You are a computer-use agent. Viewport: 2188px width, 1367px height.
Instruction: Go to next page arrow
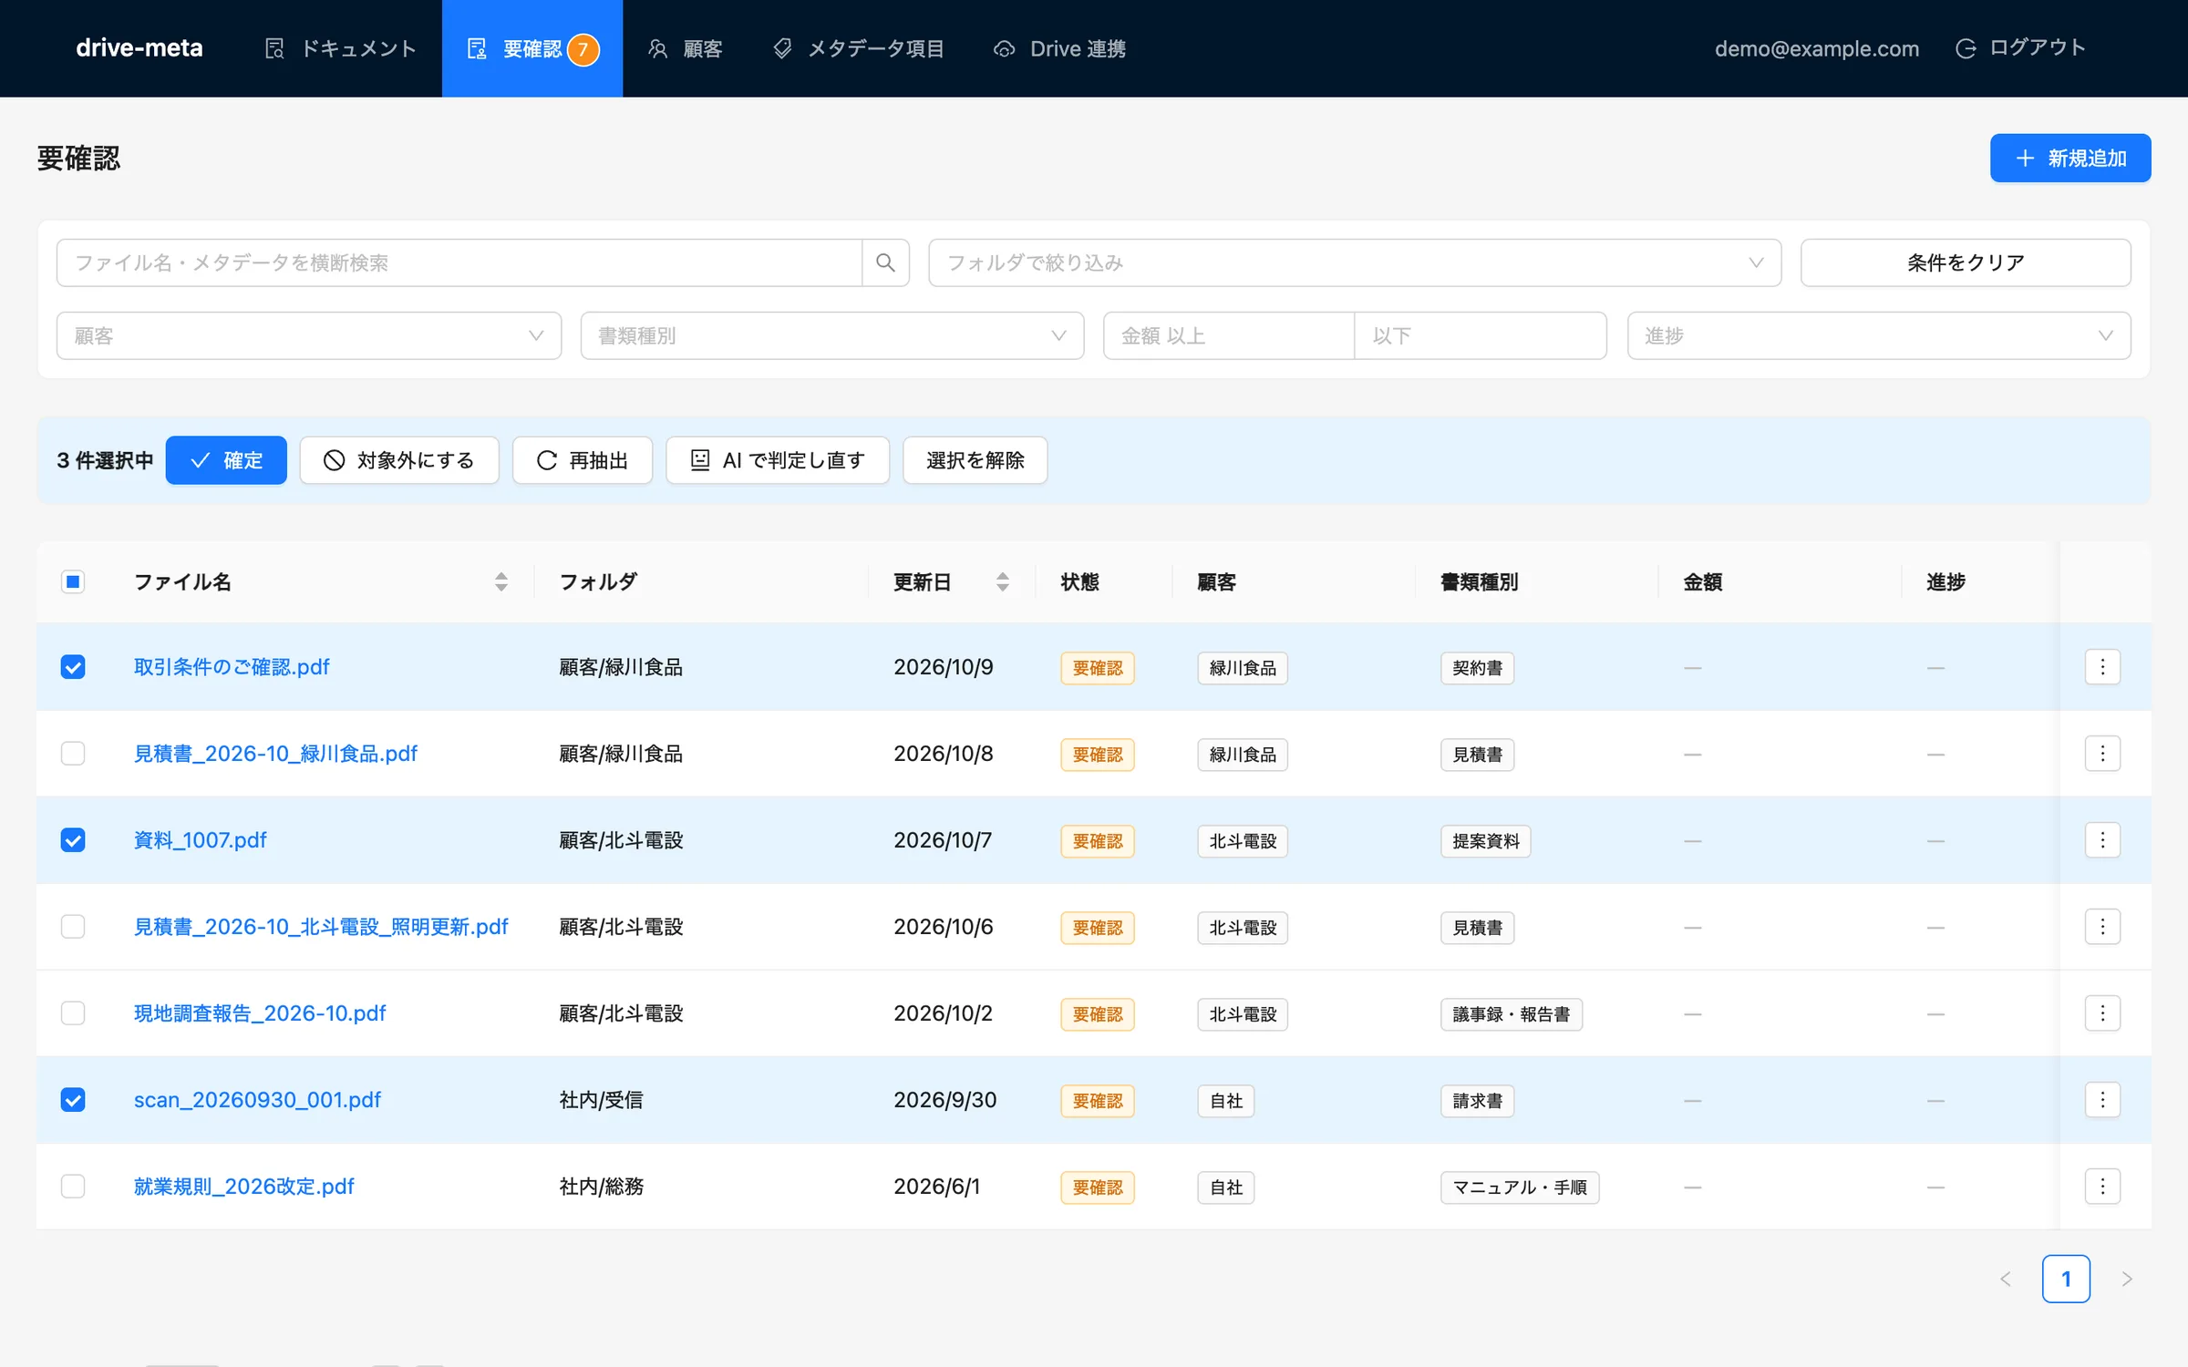(x=2127, y=1279)
